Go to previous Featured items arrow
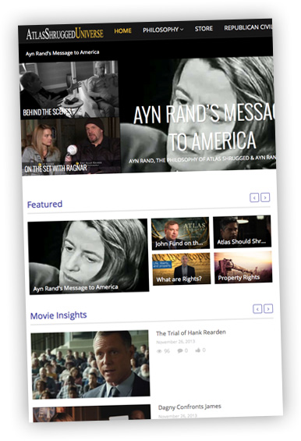Screen dimensions: 301x441 pyautogui.click(x=254, y=197)
